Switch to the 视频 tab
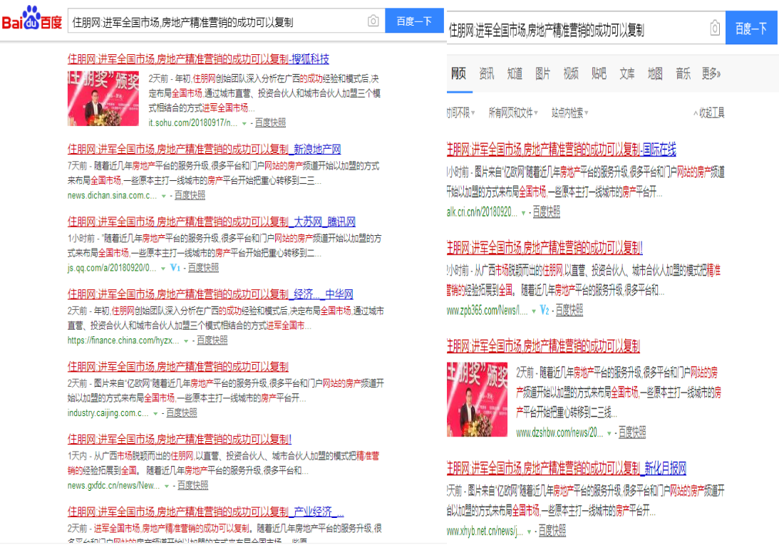Image resolution: width=779 pixels, height=545 pixels. 570,73
